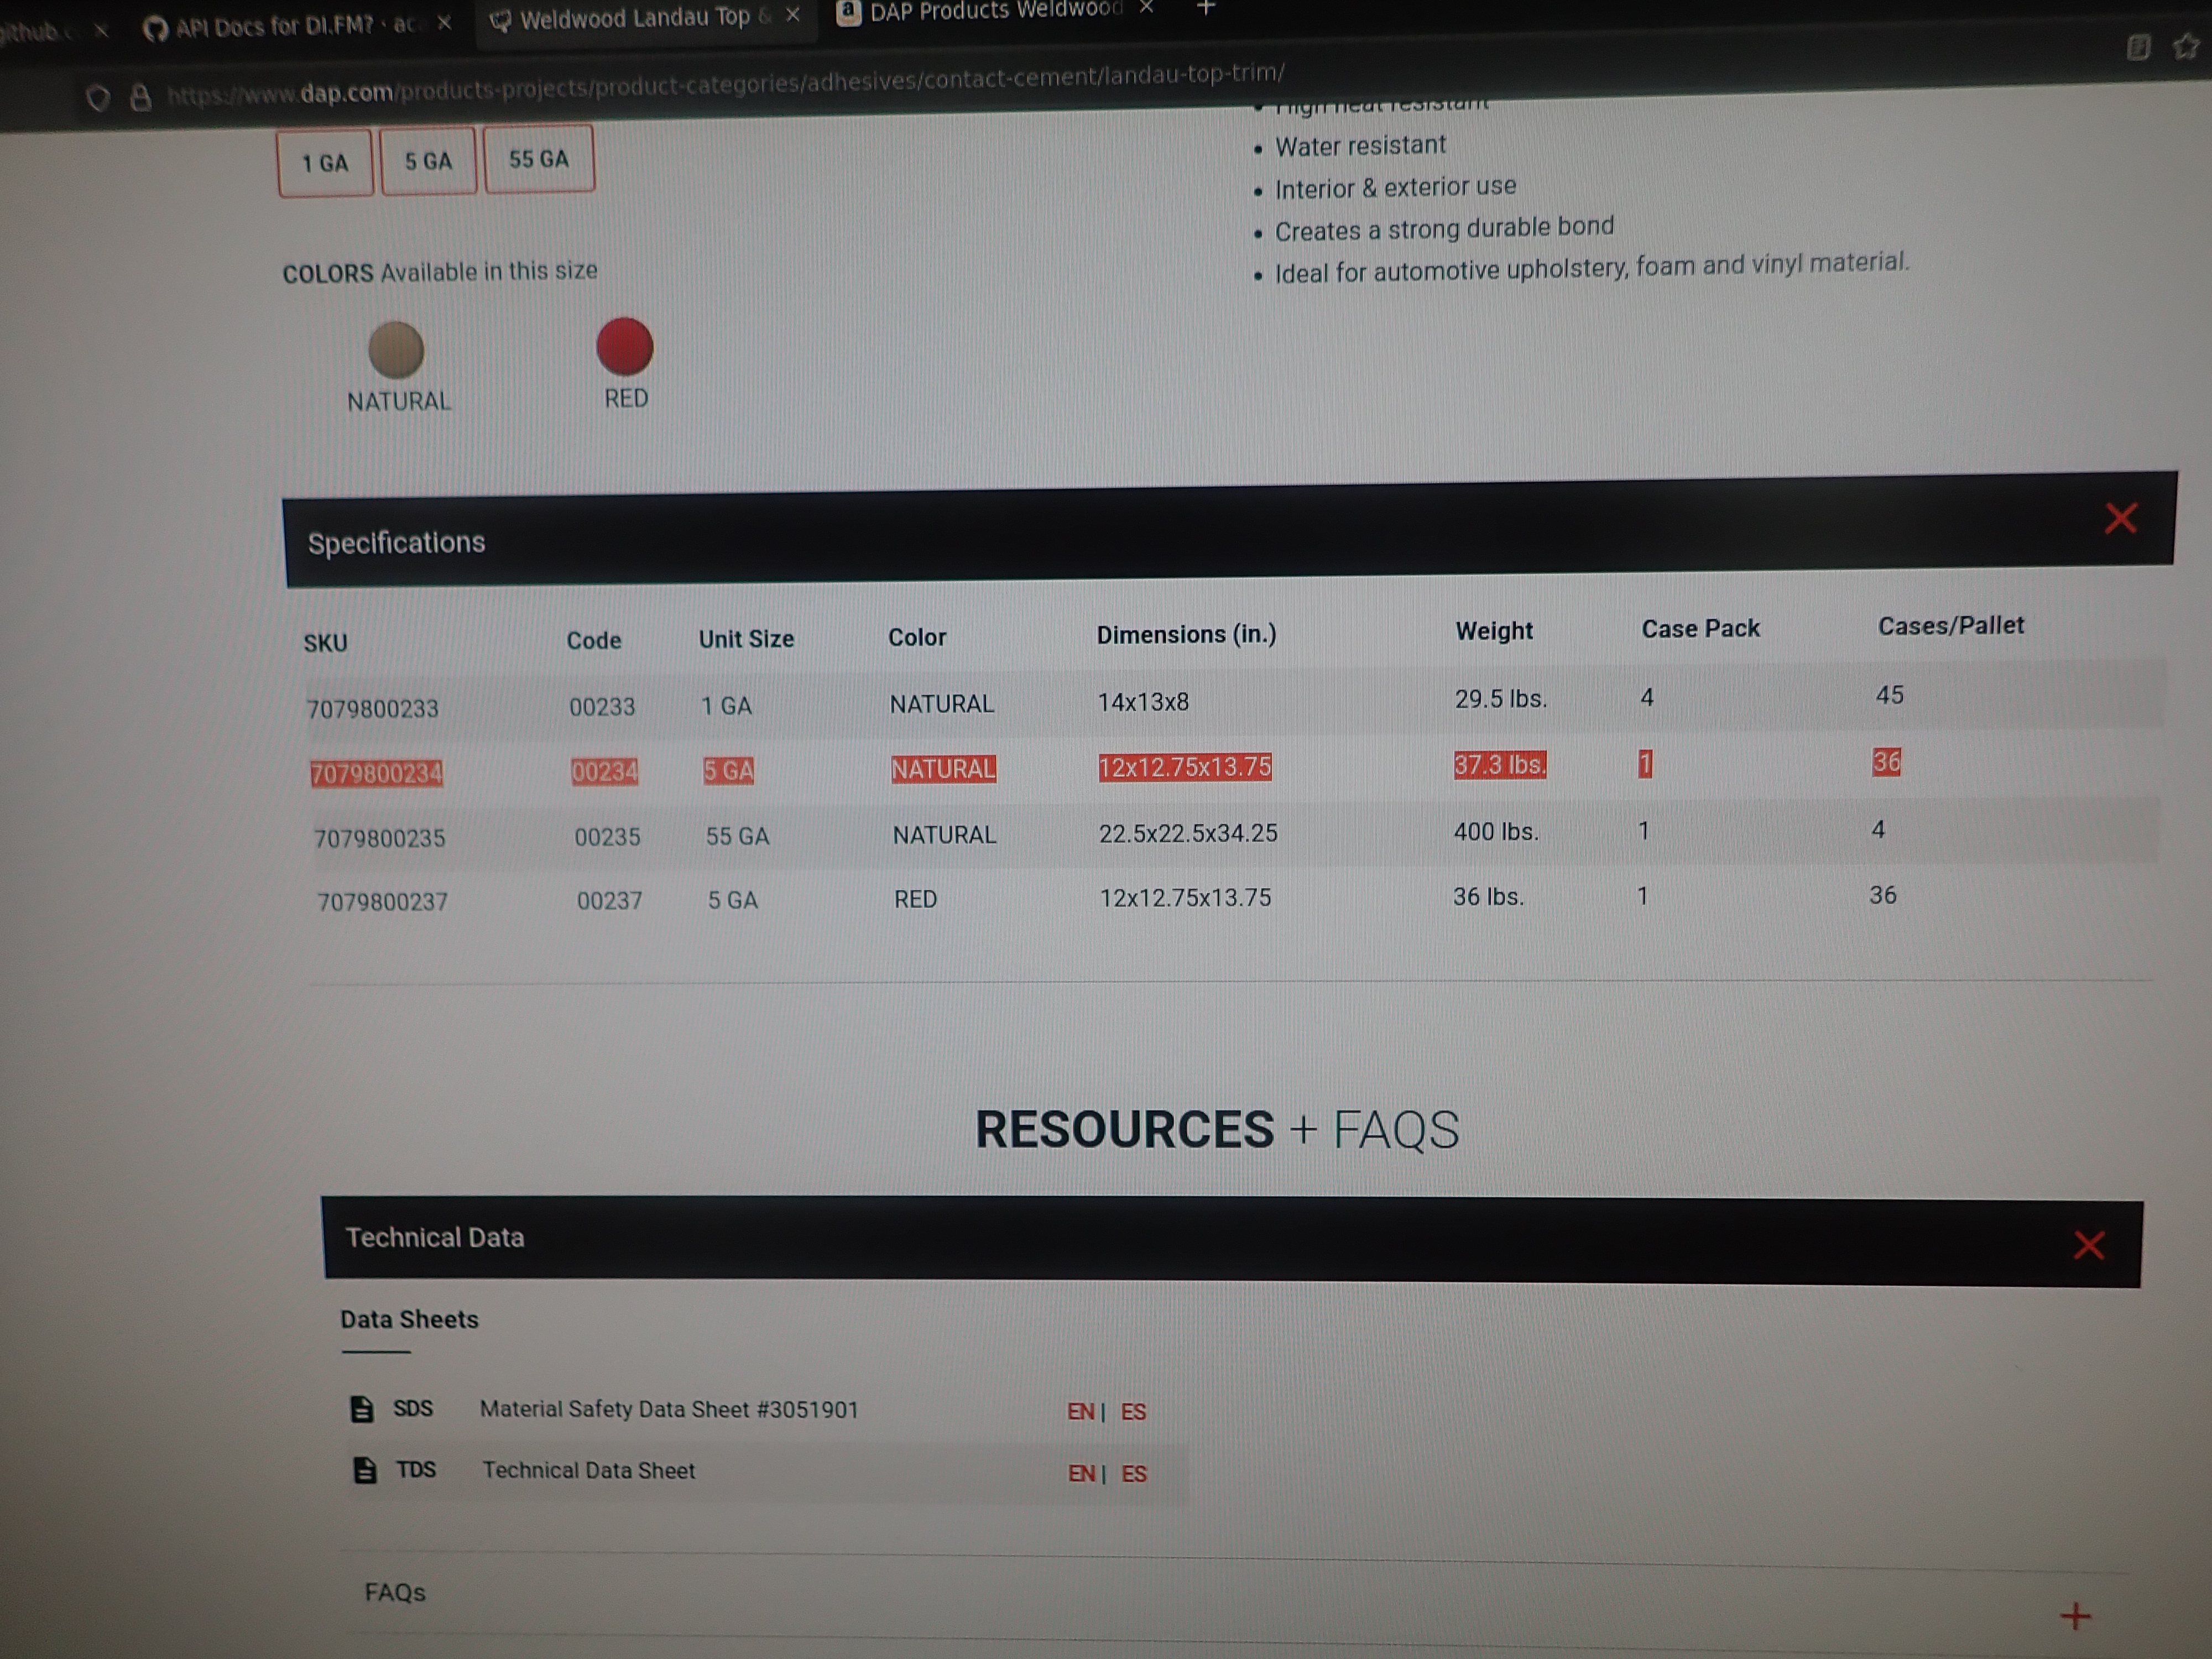Click the padlock site security icon
The image size is (2212, 1659).
pyautogui.click(x=141, y=97)
